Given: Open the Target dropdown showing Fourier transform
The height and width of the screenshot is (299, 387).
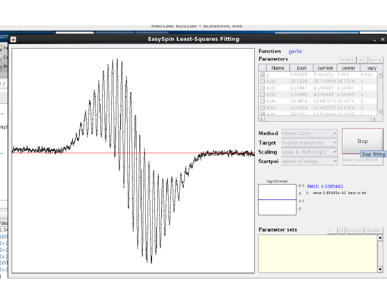Looking at the screenshot, I should pos(309,143).
